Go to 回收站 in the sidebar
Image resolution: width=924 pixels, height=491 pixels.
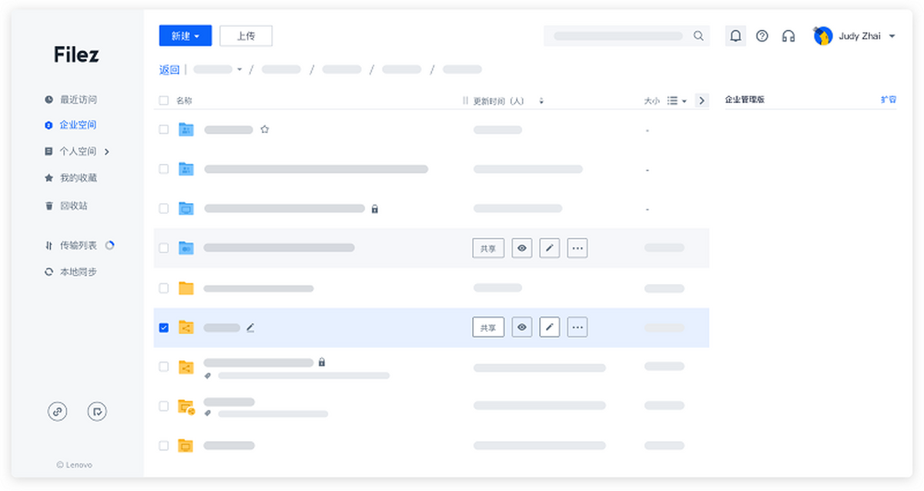(x=73, y=206)
